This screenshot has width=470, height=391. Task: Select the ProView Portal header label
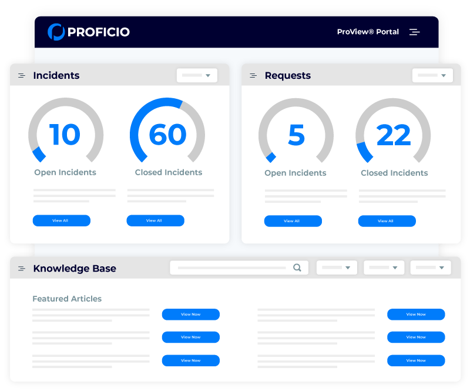(368, 32)
